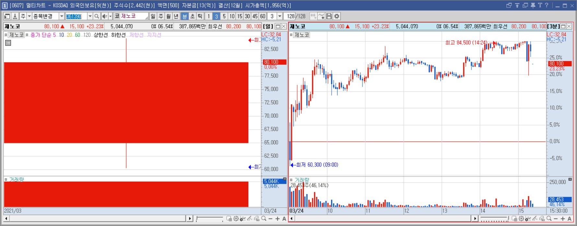Click the stock code search magnifier icon
Image resolution: width=577 pixels, height=226 pixels.
[97, 16]
